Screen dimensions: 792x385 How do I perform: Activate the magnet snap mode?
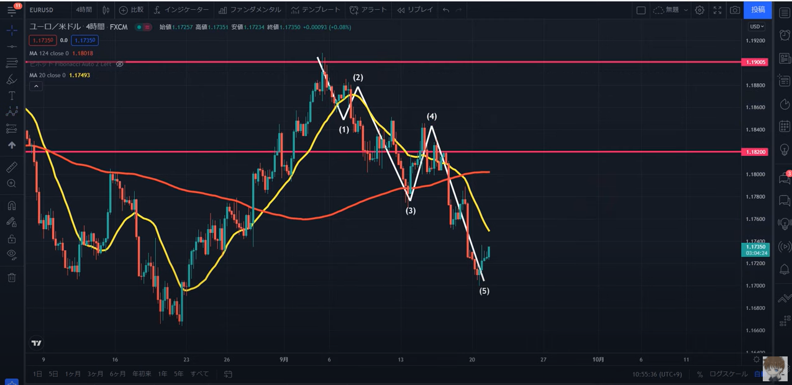(12, 206)
